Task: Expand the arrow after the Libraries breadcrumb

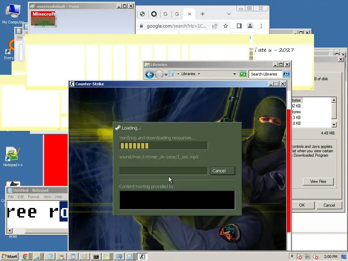Action: click(x=199, y=74)
